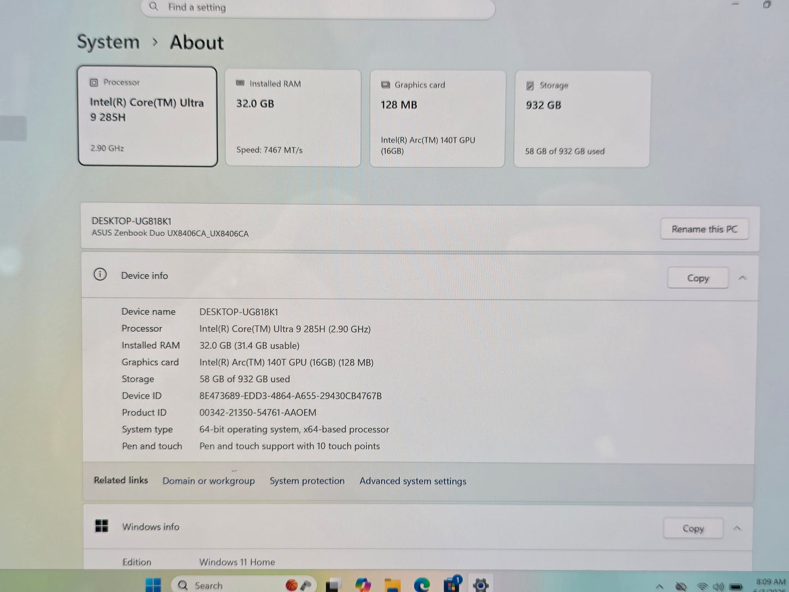Image resolution: width=789 pixels, height=592 pixels.
Task: Launch Copilot from the taskbar
Action: 363,585
